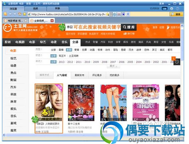189x144 pixels.
Task: Sort by 挖的最多 tab
Action: coord(115,75)
